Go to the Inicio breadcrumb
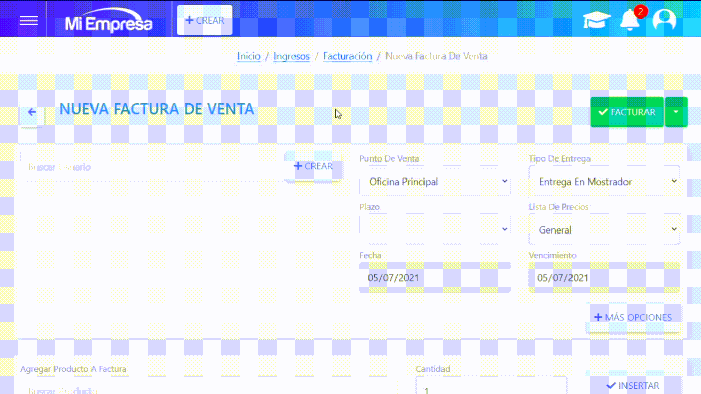The width and height of the screenshot is (701, 394). pos(249,56)
